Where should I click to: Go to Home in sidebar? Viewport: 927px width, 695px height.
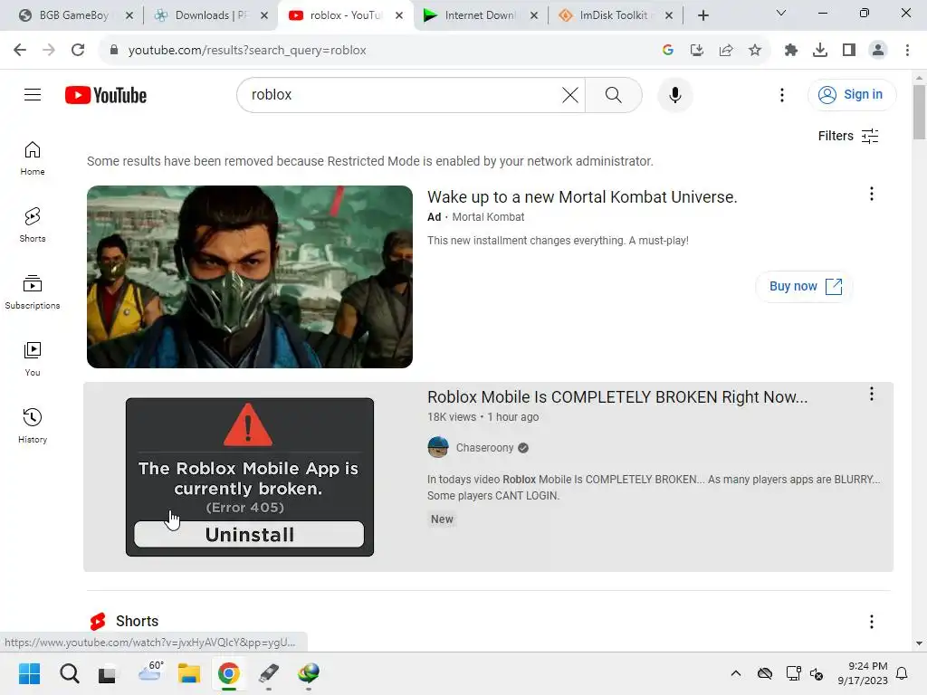33,158
